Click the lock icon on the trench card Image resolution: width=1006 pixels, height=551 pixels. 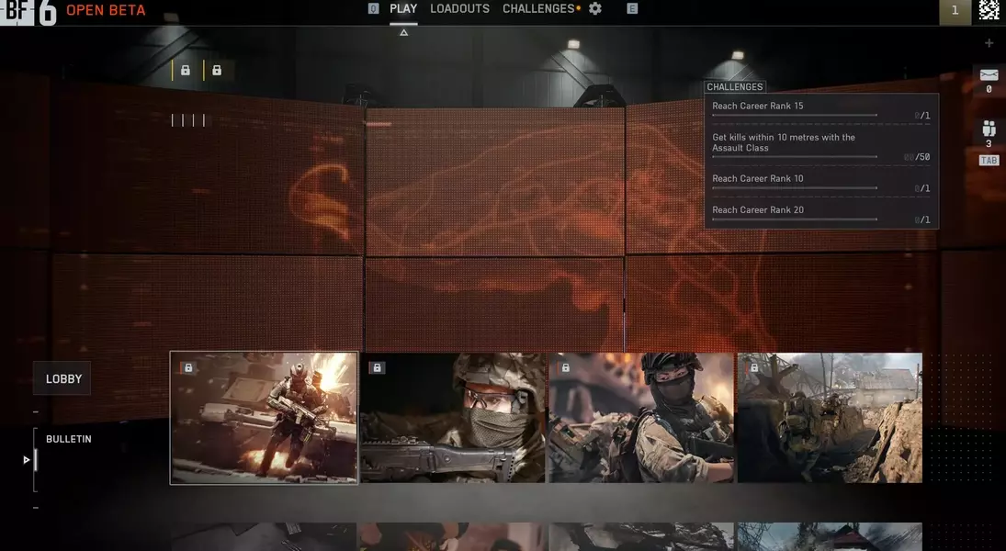[754, 367]
